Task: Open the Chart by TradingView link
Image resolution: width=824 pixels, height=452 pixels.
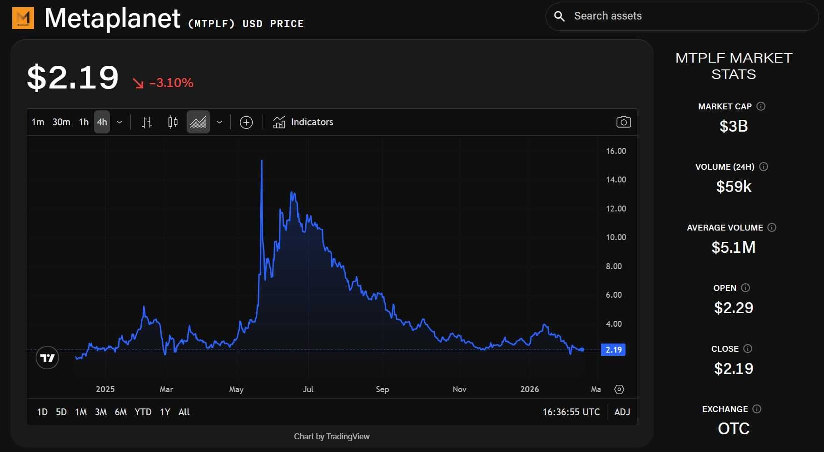Action: click(332, 436)
